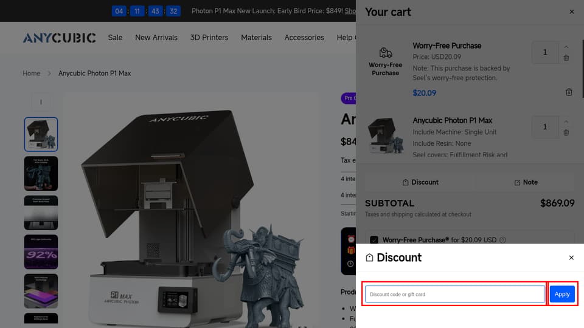Viewport: 584px width, 328px height.
Task: Uncheck the Worry-Free Purchase for $20.09 checkbox
Action: tap(374, 240)
